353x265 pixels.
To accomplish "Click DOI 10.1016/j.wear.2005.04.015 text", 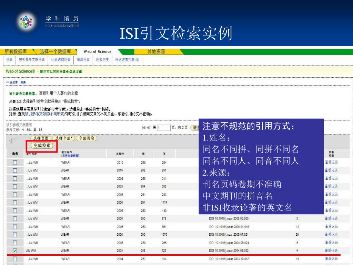I will tap(229, 227).
